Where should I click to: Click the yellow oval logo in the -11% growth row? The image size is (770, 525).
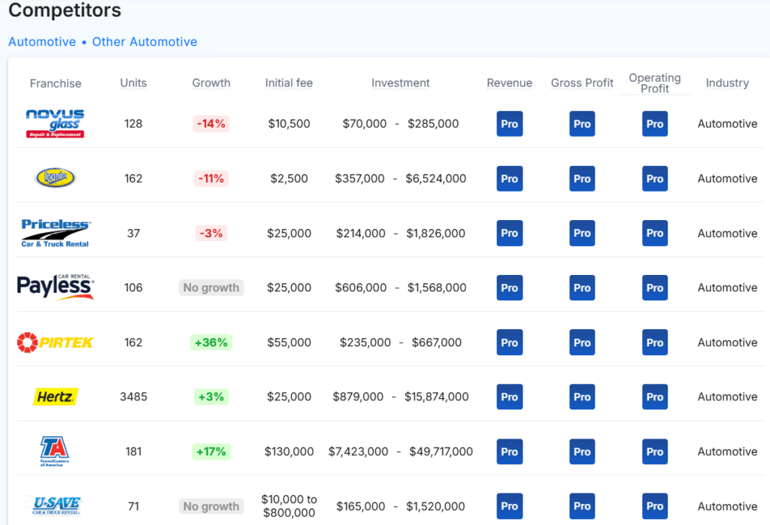56,177
